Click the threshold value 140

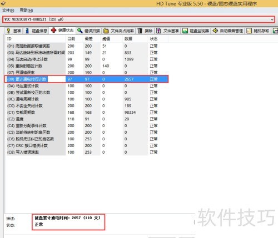[x=106, y=66]
